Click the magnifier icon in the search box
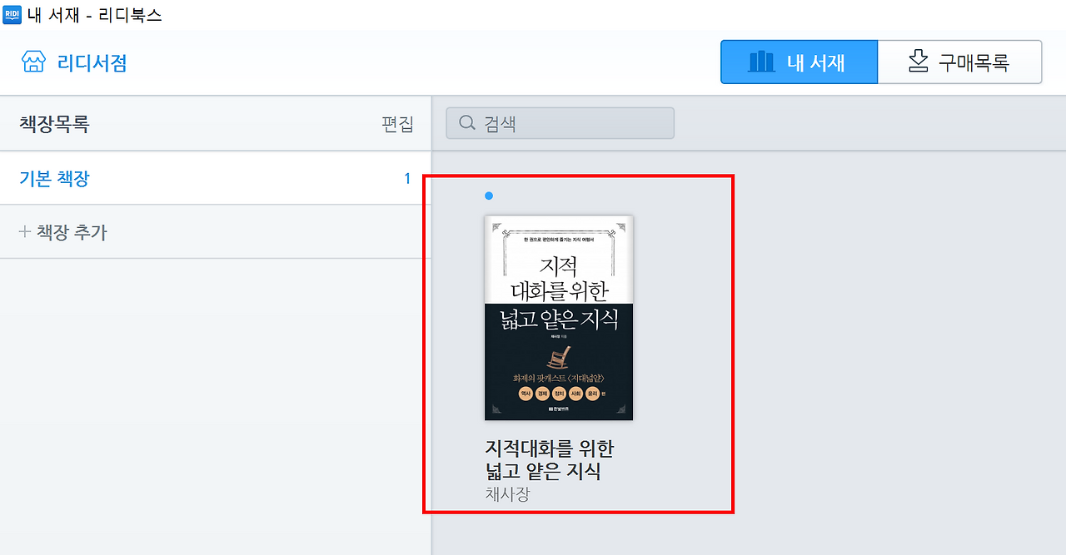Viewport: 1066px width, 555px height. [x=467, y=123]
